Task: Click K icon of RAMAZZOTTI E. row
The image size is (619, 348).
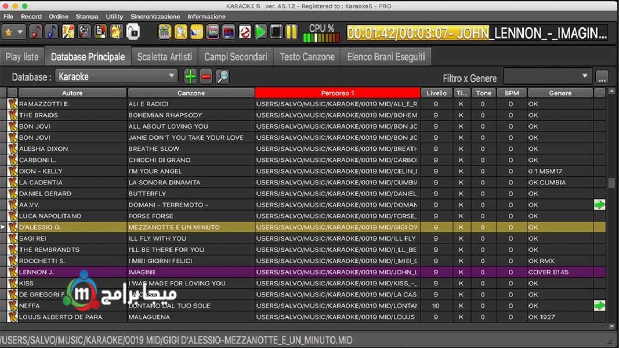Action: (x=13, y=104)
